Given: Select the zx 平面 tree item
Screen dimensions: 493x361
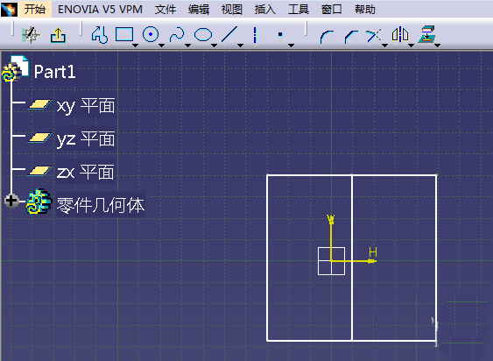Looking at the screenshot, I should pos(85,173).
